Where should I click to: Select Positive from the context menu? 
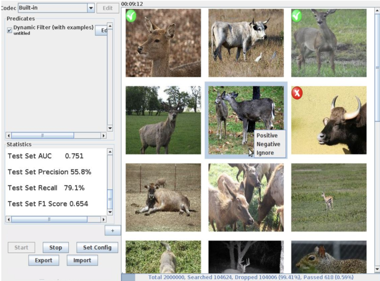pos(267,135)
